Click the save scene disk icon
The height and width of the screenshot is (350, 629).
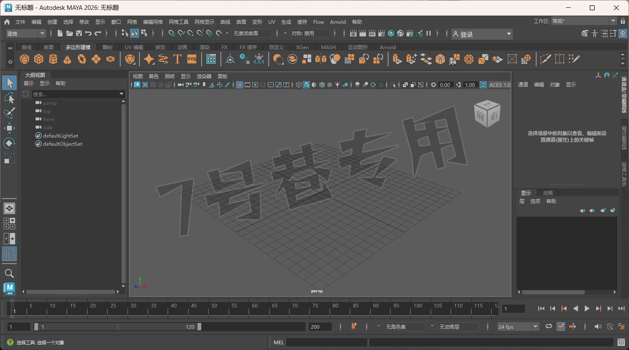point(79,33)
